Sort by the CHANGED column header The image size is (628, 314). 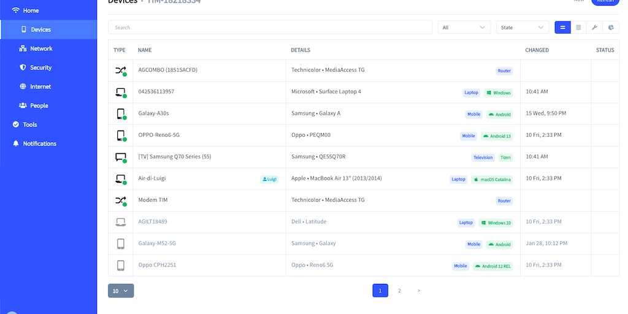[537, 50]
